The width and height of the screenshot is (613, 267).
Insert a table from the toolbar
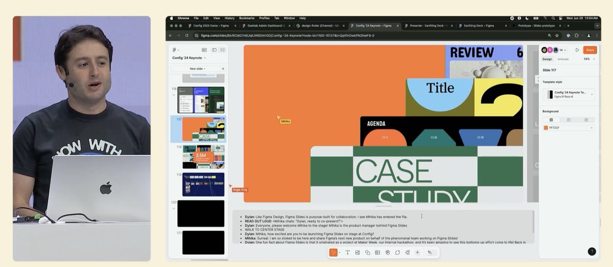click(378, 252)
